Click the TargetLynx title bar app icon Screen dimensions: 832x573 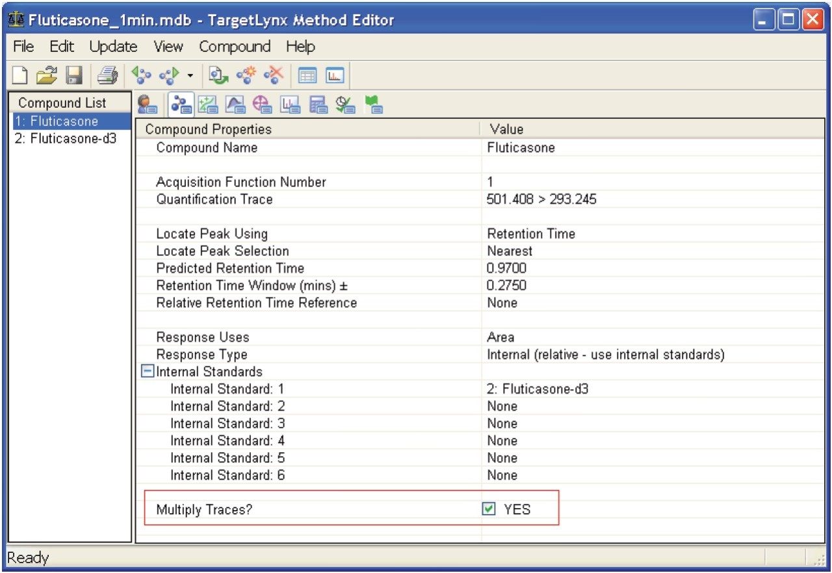16,19
